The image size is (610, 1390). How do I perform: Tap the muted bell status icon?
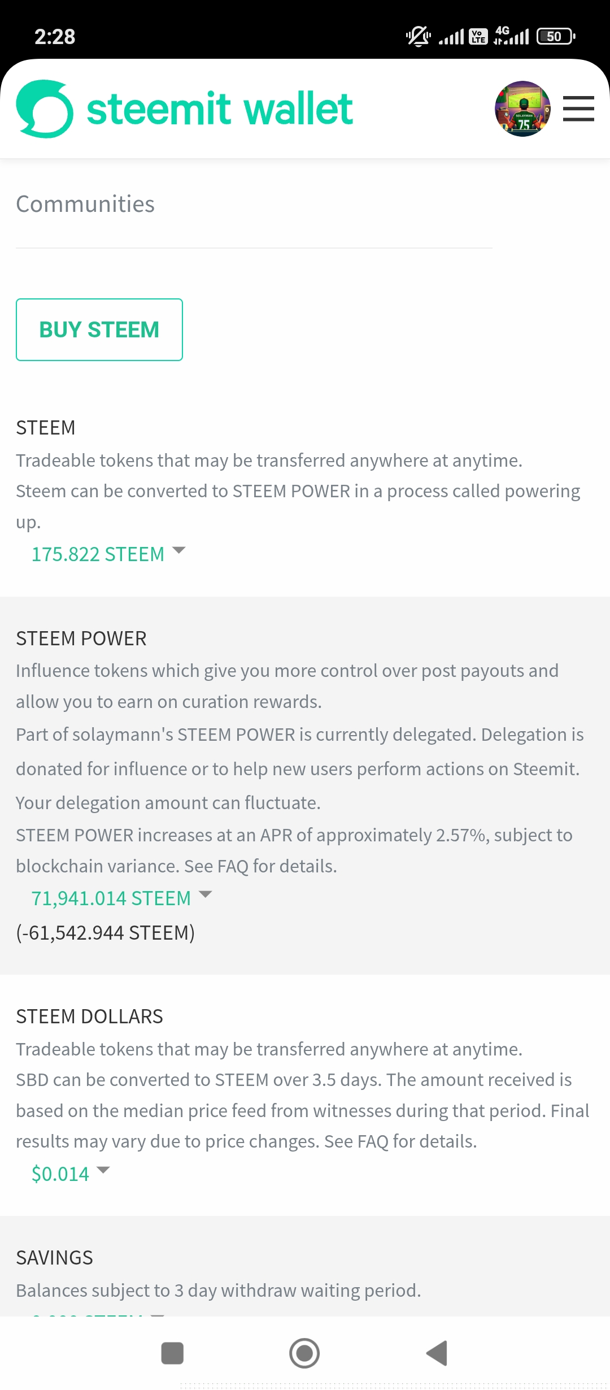tap(419, 37)
